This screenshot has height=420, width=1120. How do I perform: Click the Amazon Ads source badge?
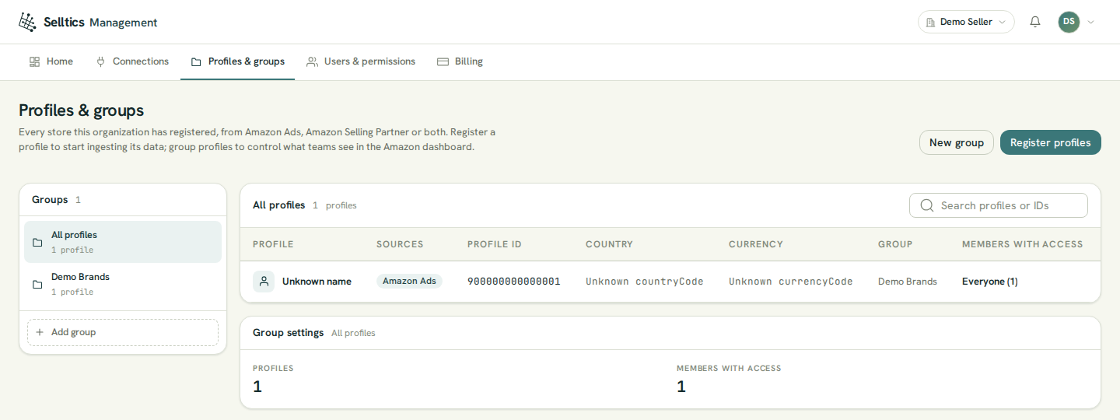point(409,282)
